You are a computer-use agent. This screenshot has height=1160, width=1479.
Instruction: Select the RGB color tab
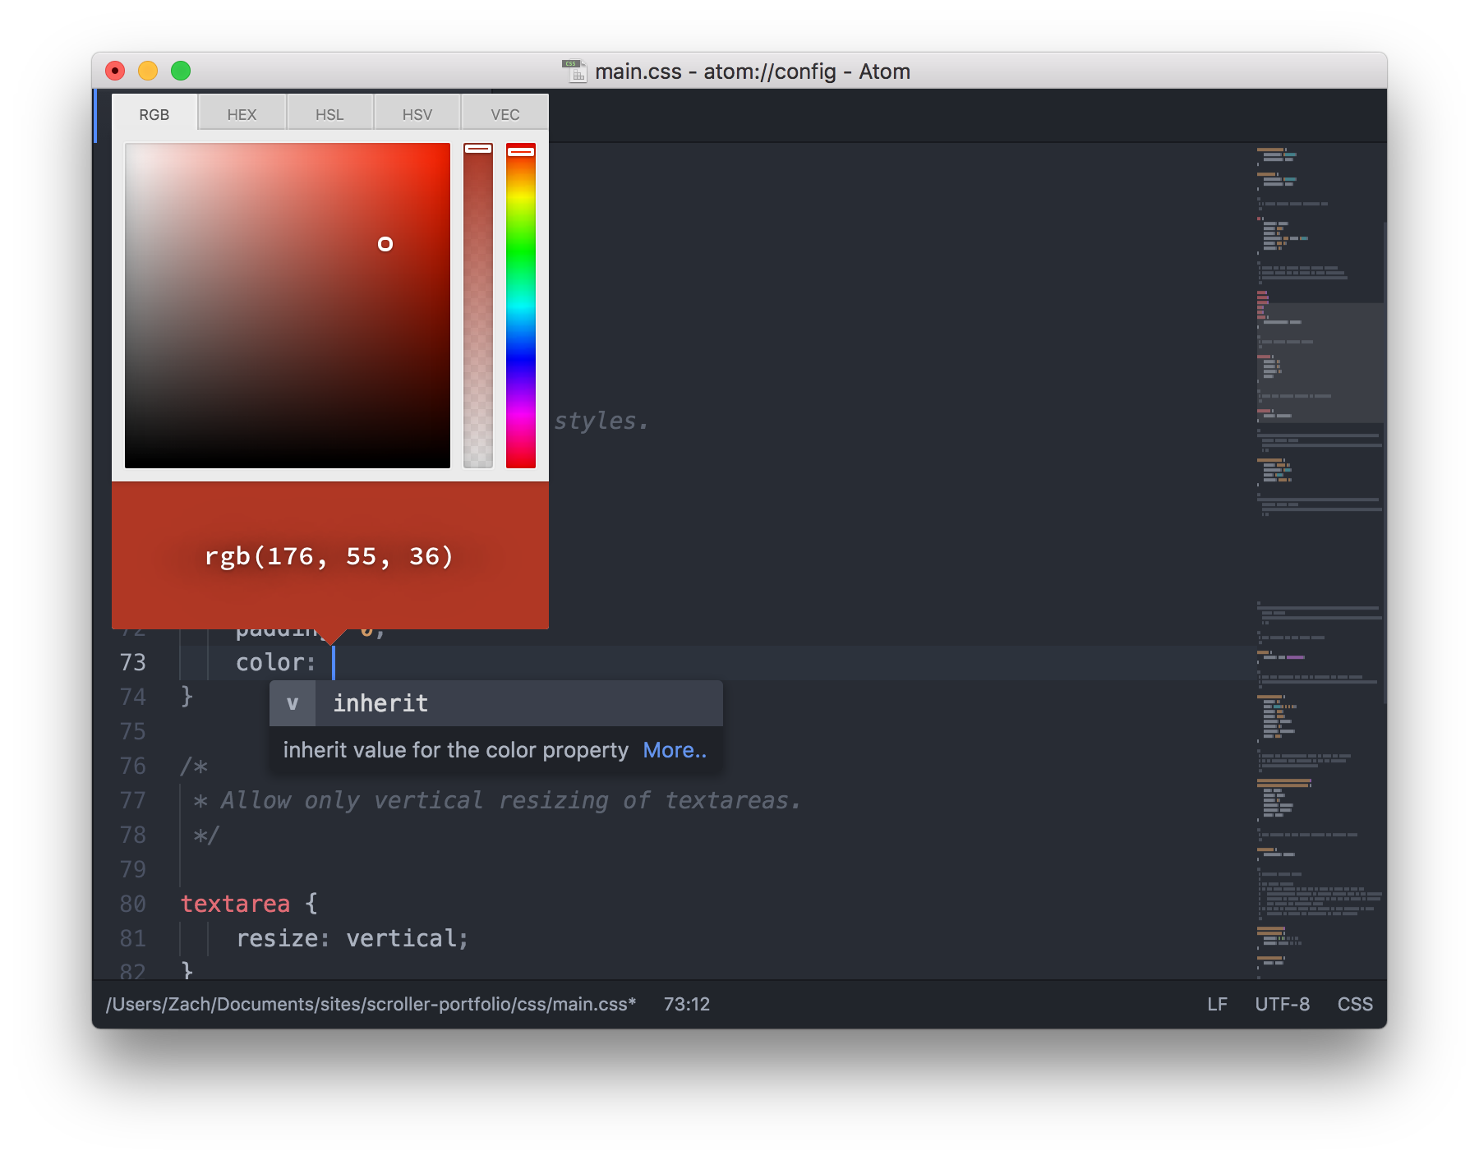(154, 113)
